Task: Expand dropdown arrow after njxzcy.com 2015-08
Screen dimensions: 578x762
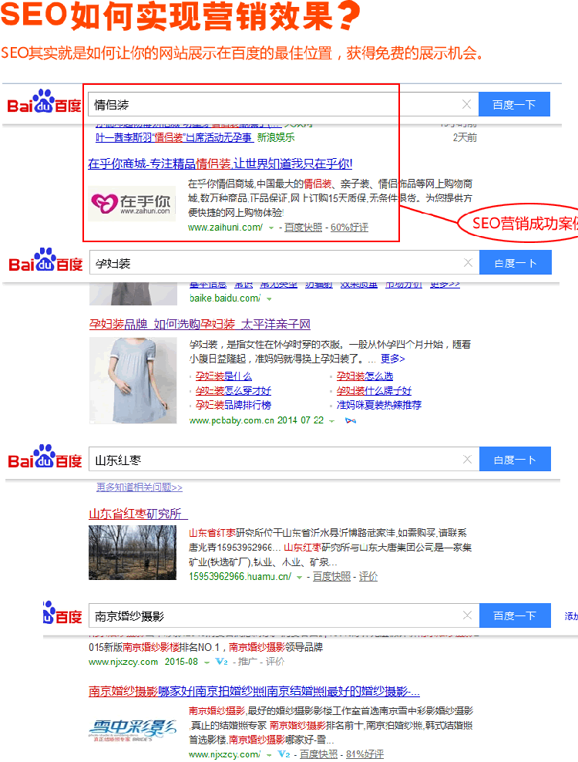Action: (207, 663)
